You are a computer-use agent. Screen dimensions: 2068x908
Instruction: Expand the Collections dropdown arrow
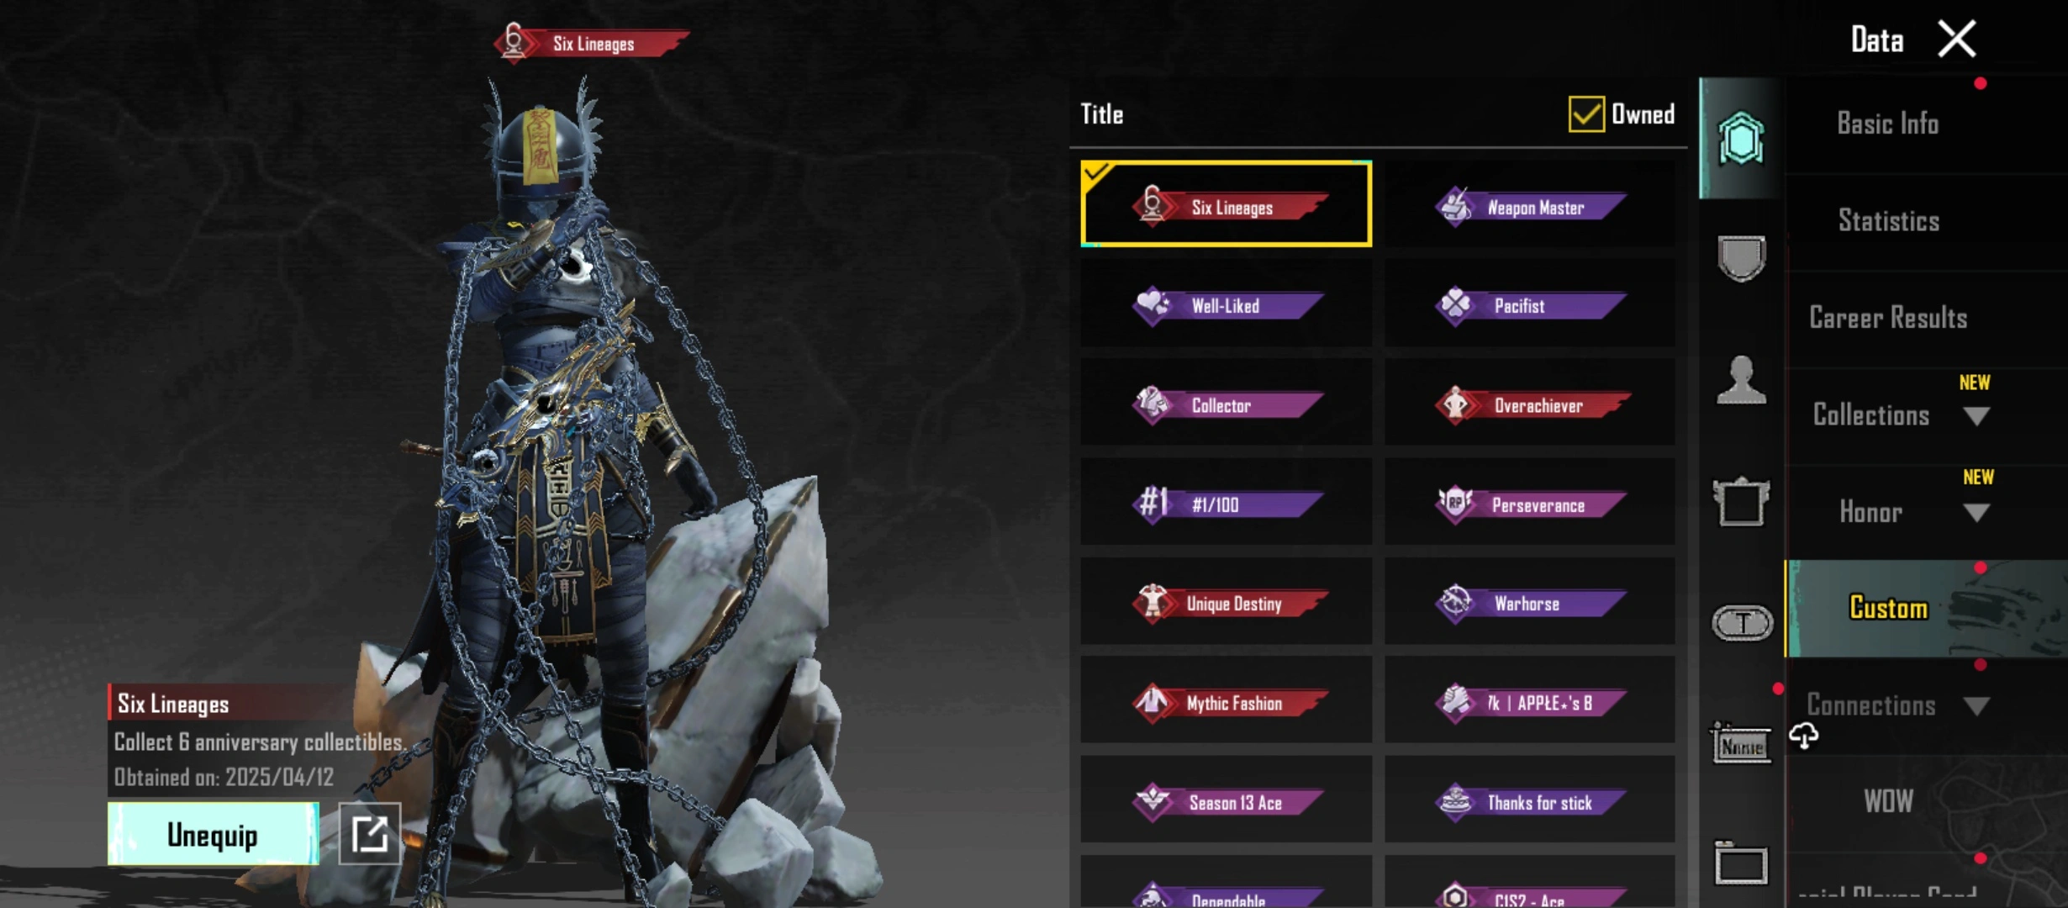pyautogui.click(x=1976, y=416)
